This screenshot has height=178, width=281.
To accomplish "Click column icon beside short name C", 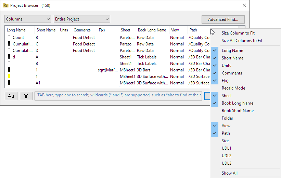I will 9,44.
